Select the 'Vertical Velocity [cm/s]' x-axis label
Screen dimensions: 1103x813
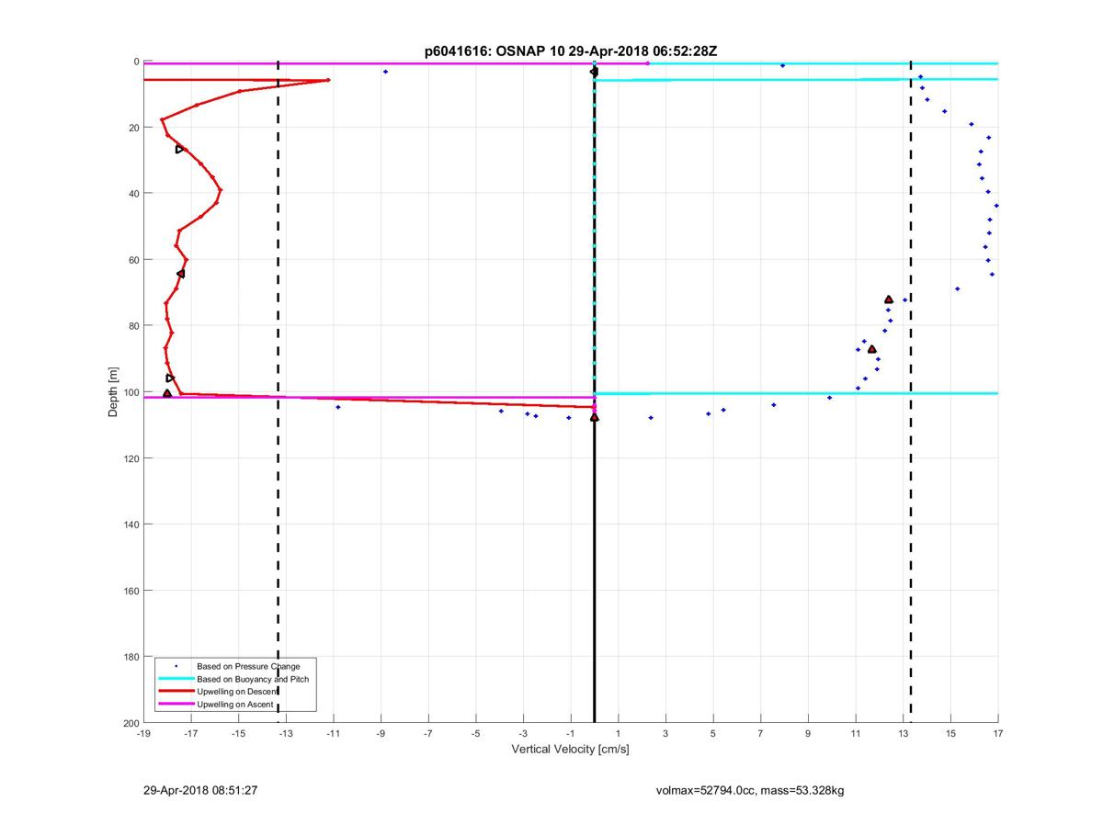[x=570, y=750]
